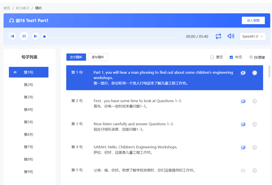Select 第9句 in the sentence list

click(28, 172)
